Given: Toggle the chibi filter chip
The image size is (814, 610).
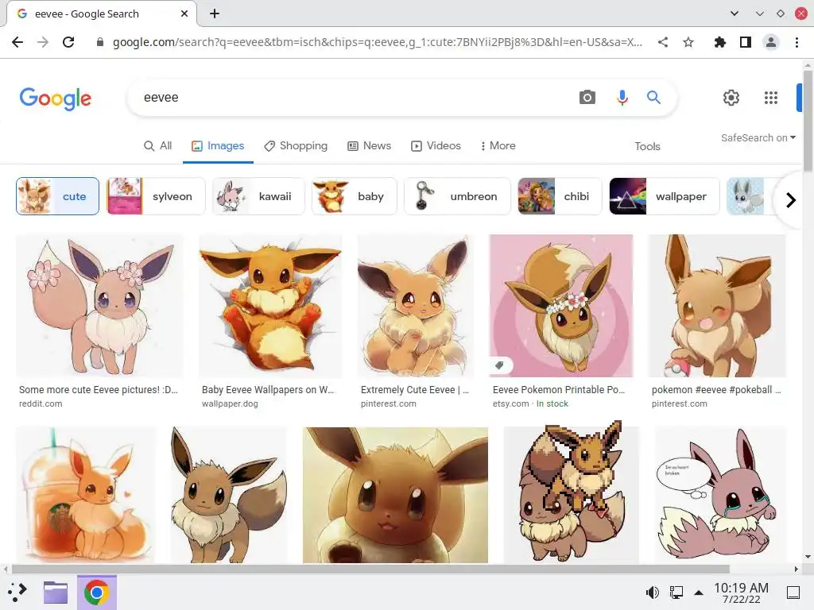Looking at the screenshot, I should click(560, 196).
